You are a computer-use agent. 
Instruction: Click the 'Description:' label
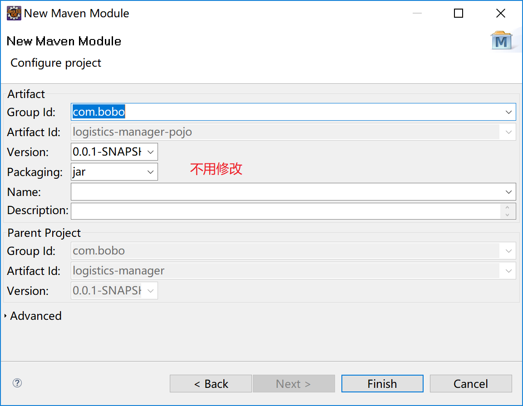pyautogui.click(x=38, y=210)
